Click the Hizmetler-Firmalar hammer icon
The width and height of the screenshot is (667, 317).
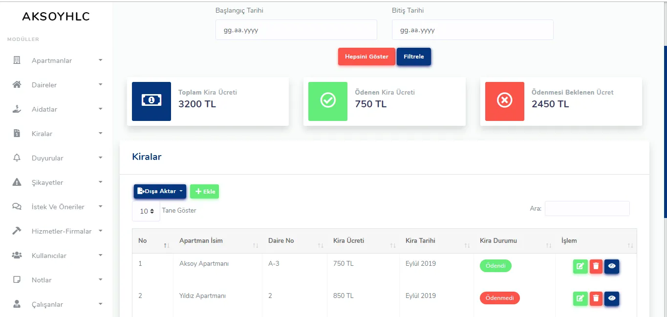click(x=17, y=231)
